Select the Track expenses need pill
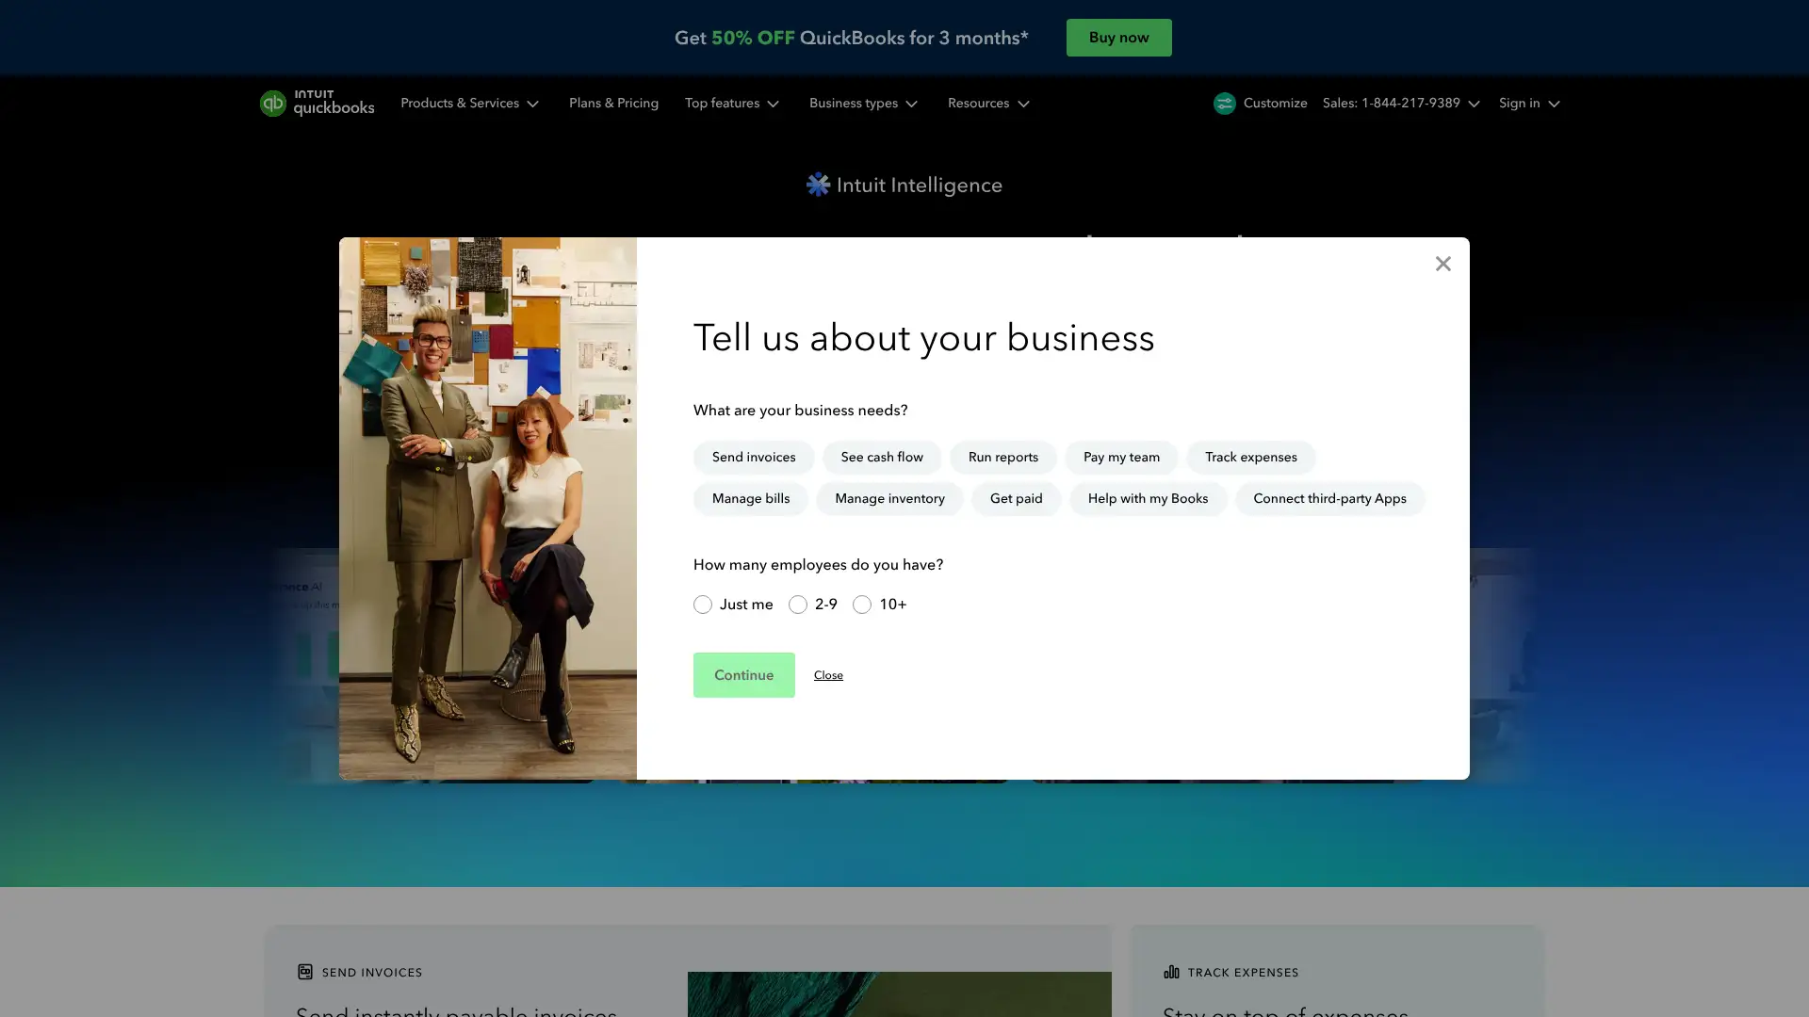1809x1017 pixels. coord(1250,457)
